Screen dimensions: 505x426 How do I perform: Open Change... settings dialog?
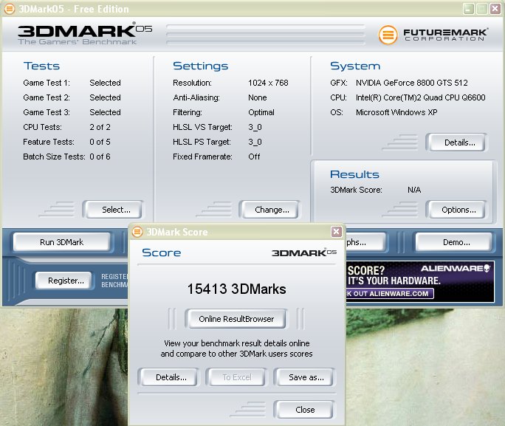[x=269, y=210]
